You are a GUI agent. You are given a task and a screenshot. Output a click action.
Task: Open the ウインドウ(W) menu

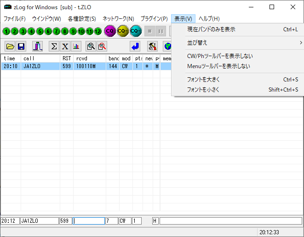tap(46, 19)
